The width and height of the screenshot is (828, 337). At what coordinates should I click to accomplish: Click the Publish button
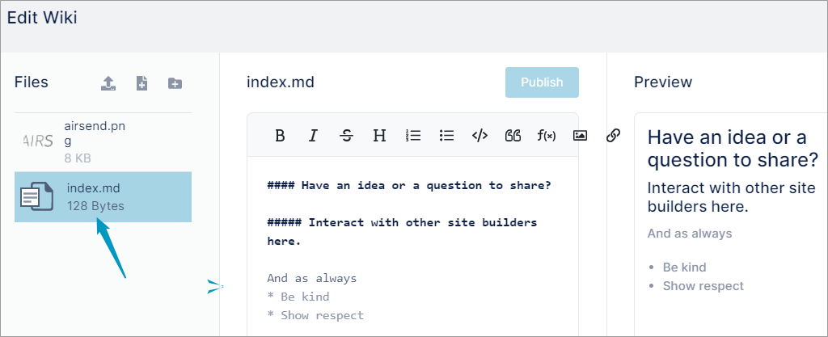[542, 82]
